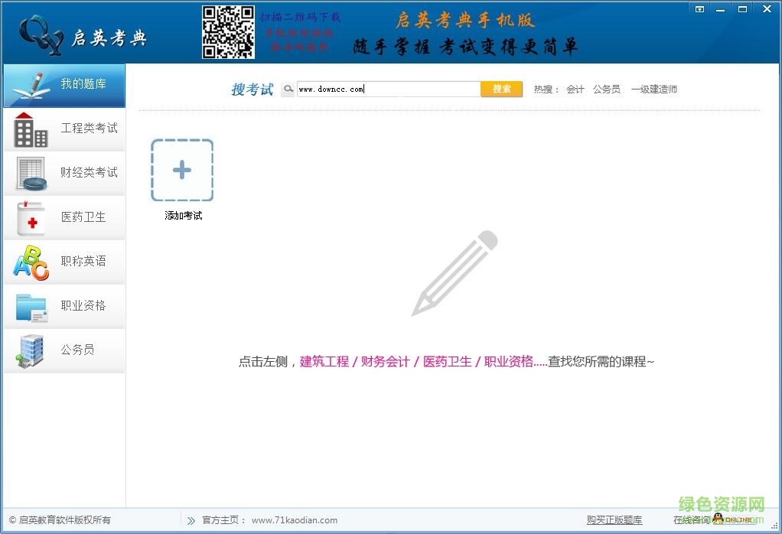Click the 在线咨询 QQ online icon
This screenshot has height=534, width=782.
(x=732, y=519)
